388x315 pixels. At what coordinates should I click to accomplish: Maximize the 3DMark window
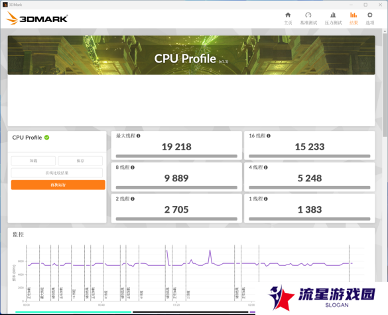(365, 5)
